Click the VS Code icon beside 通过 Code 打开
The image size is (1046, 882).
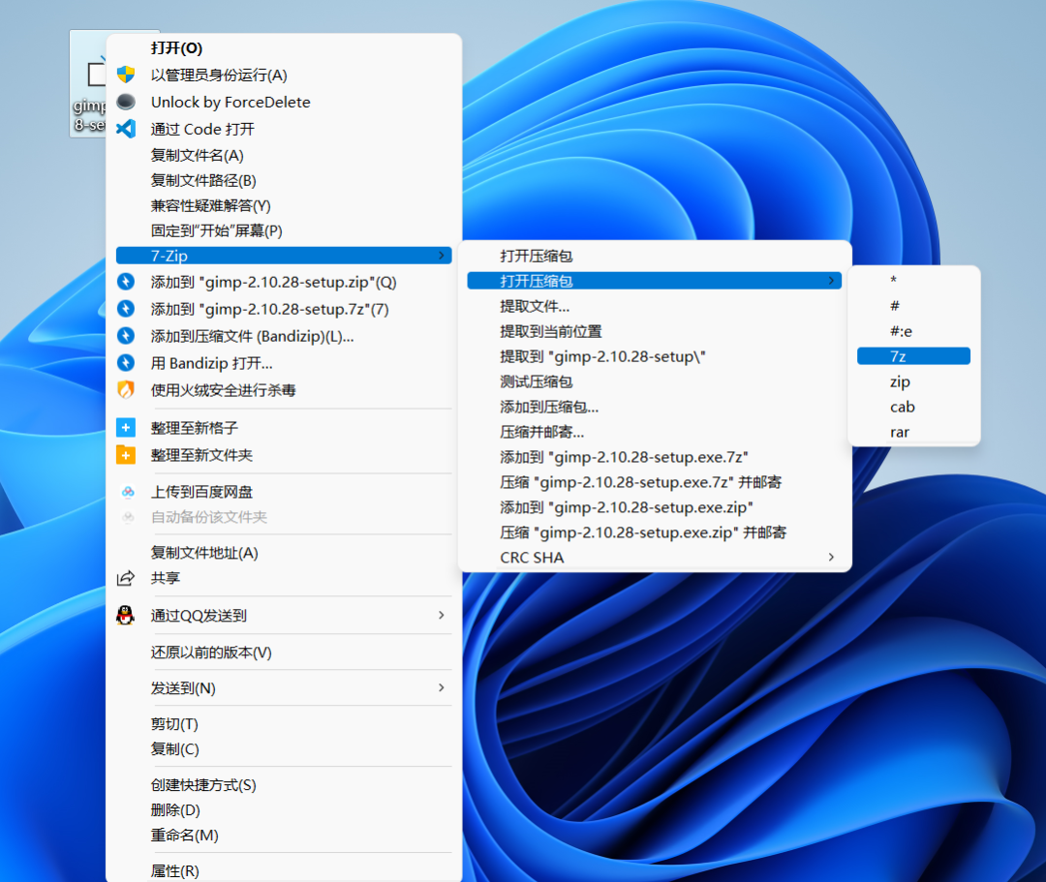(125, 129)
